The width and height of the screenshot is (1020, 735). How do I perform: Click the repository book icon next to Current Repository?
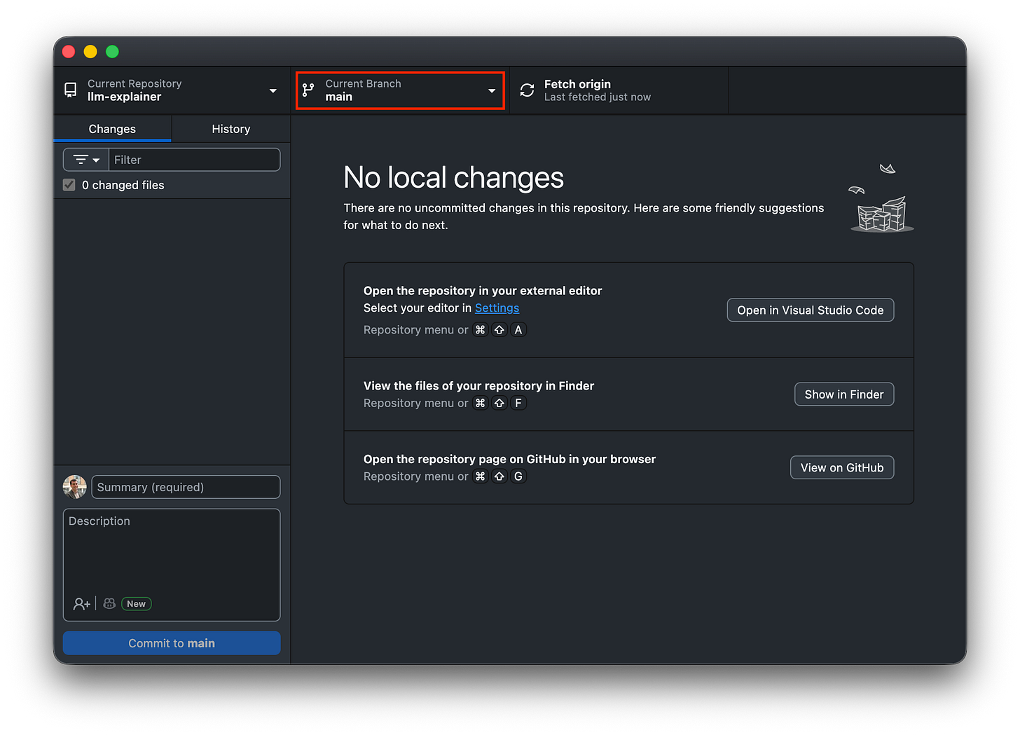coord(70,90)
